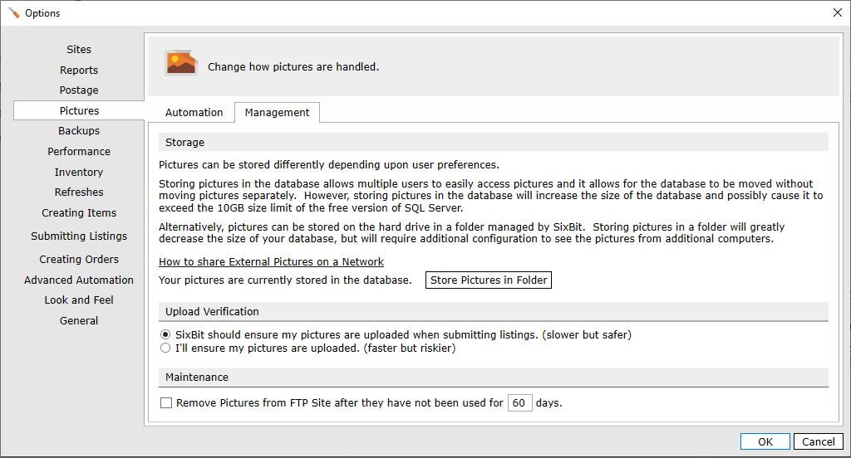Select Postage in the sidebar
851x458 pixels.
(79, 90)
